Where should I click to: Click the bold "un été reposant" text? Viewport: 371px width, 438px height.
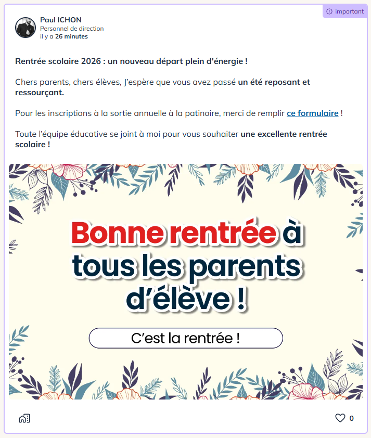point(274,82)
